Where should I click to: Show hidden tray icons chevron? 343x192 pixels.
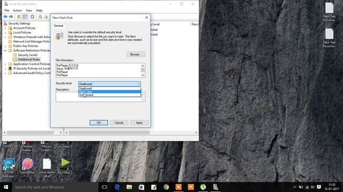tap(295, 187)
